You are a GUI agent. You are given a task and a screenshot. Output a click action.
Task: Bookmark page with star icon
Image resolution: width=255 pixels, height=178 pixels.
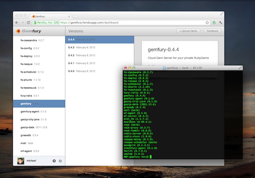207,23
